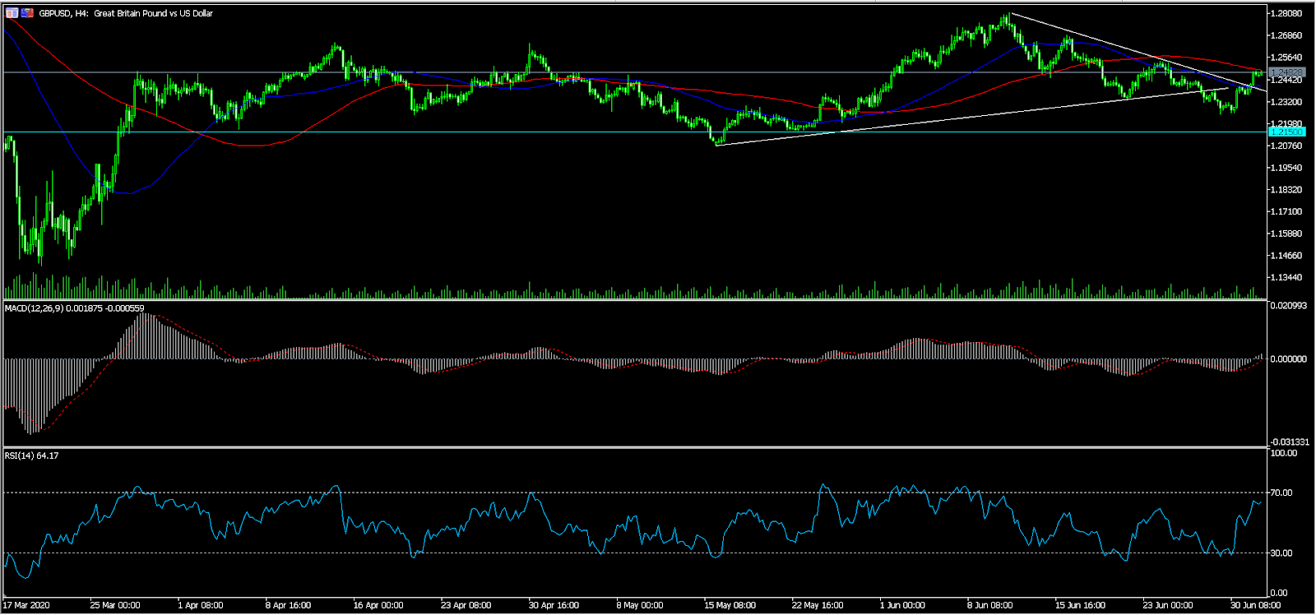Click the 30.00 RSI oversold level label
The width and height of the screenshot is (1316, 615).
1281,553
